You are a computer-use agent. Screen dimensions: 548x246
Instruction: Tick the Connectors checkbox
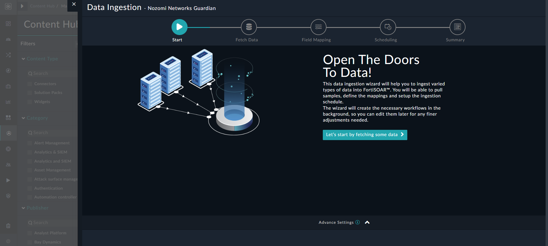point(30,84)
